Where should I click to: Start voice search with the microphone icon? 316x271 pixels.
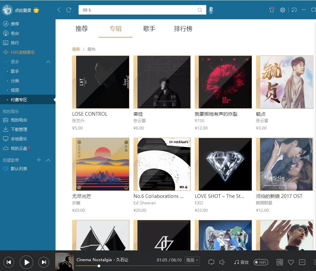click(211, 10)
